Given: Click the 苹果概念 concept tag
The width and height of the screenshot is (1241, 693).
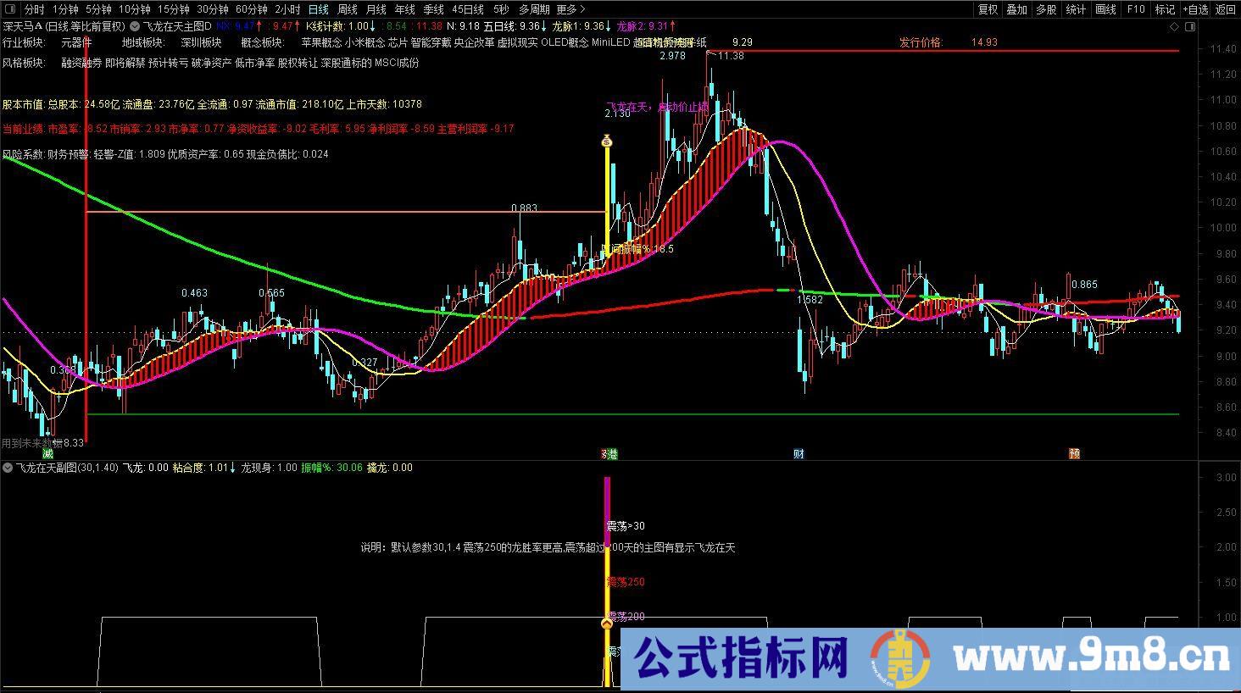Looking at the screenshot, I should [322, 42].
